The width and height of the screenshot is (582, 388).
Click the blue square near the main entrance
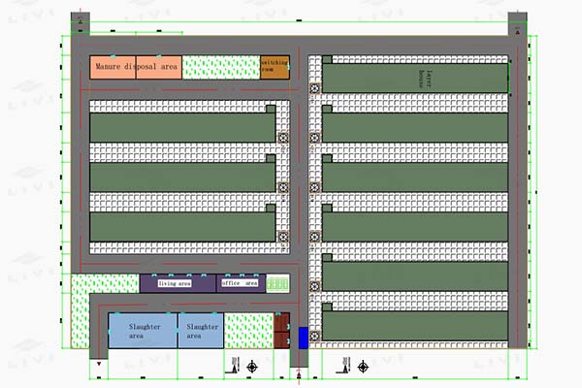pyautogui.click(x=304, y=338)
